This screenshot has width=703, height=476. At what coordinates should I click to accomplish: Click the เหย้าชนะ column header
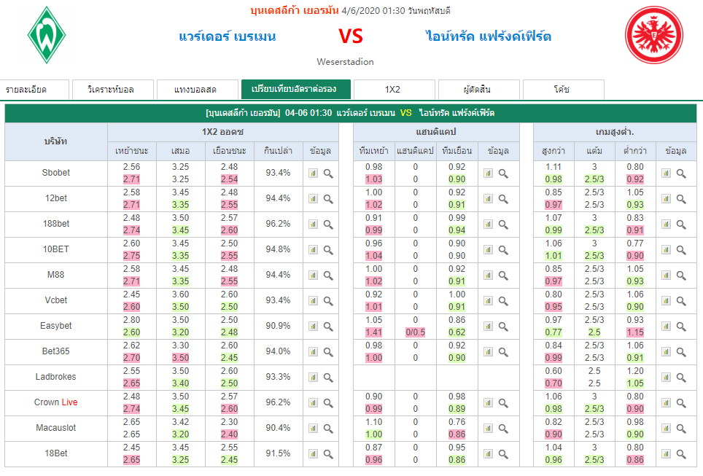[132, 151]
